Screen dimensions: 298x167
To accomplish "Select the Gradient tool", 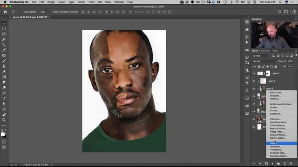I will (x=4, y=77).
